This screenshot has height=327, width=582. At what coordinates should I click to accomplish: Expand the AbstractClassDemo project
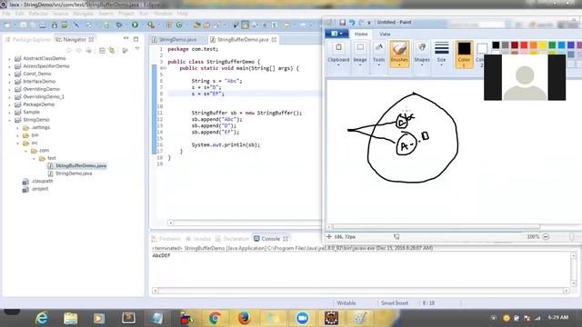10,58
